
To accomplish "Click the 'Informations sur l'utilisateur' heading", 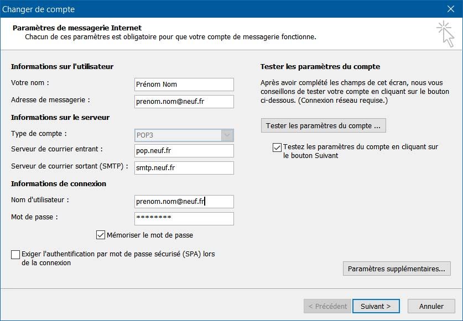I will [x=63, y=66].
